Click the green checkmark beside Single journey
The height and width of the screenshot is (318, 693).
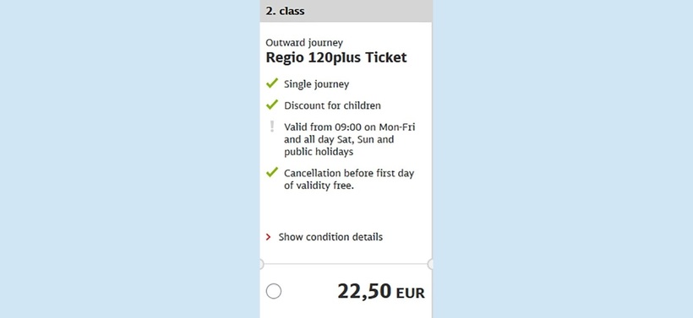click(272, 83)
